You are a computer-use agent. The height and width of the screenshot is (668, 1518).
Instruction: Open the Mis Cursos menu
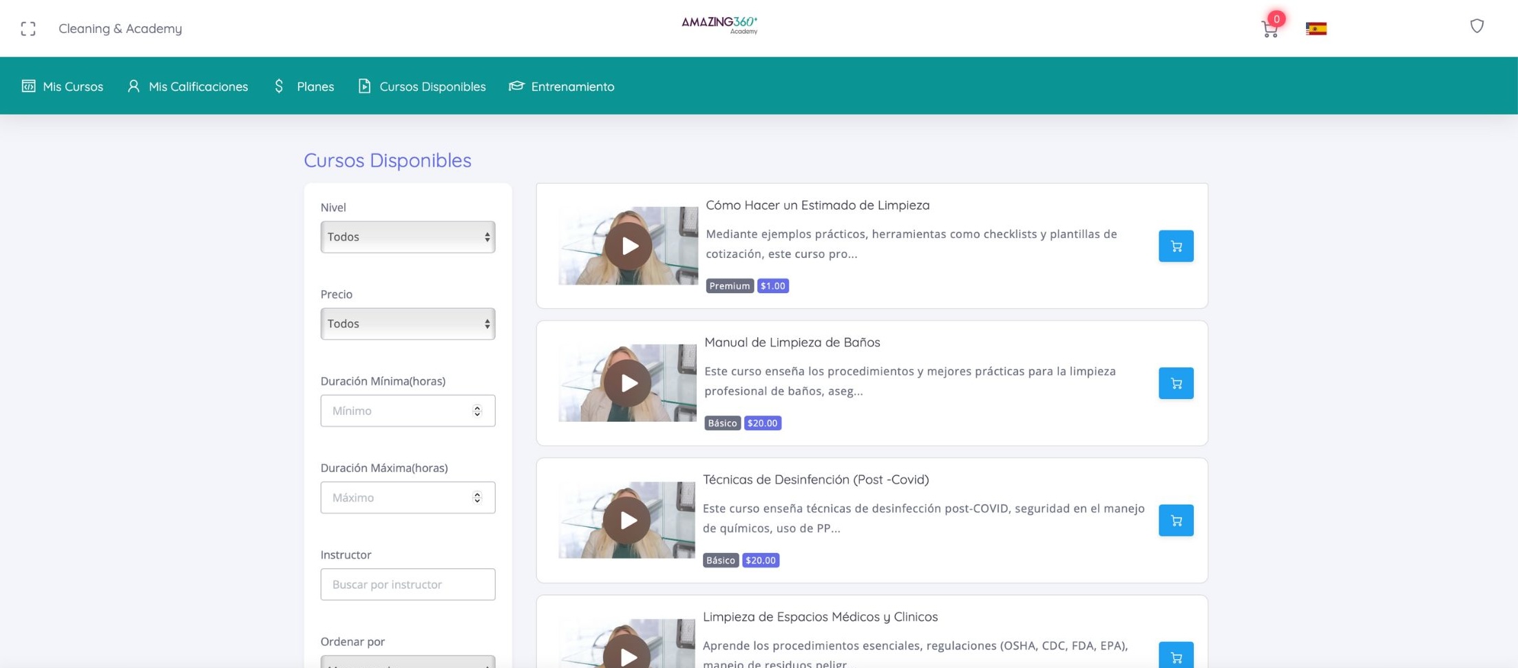(x=63, y=86)
